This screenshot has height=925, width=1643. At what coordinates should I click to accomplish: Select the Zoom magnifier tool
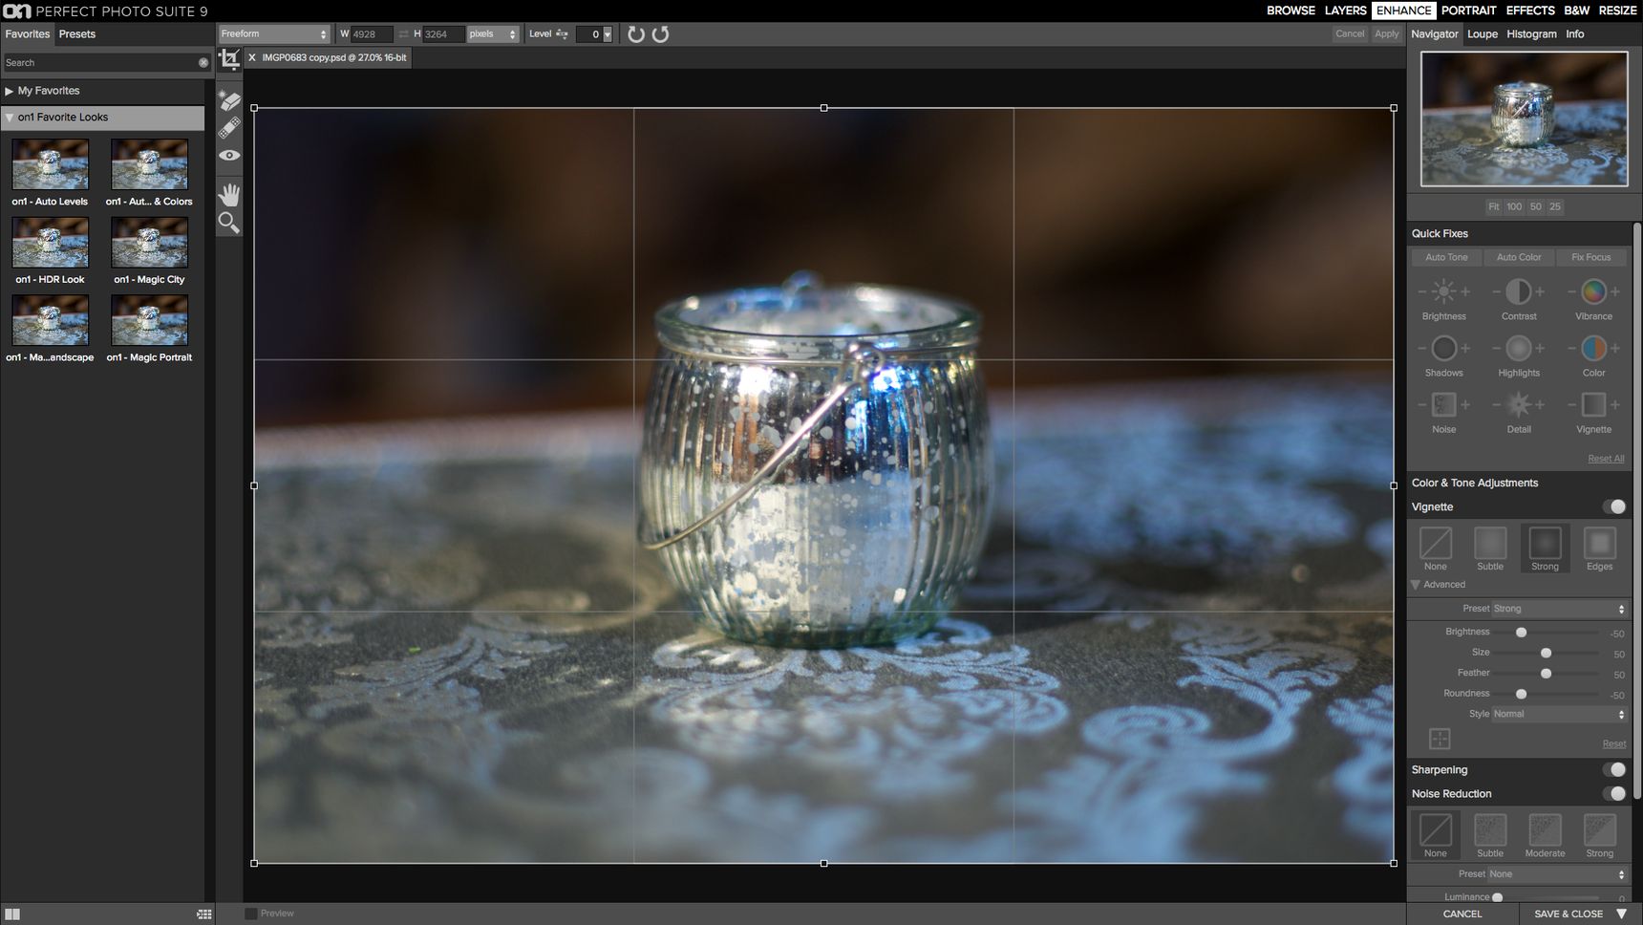[229, 224]
